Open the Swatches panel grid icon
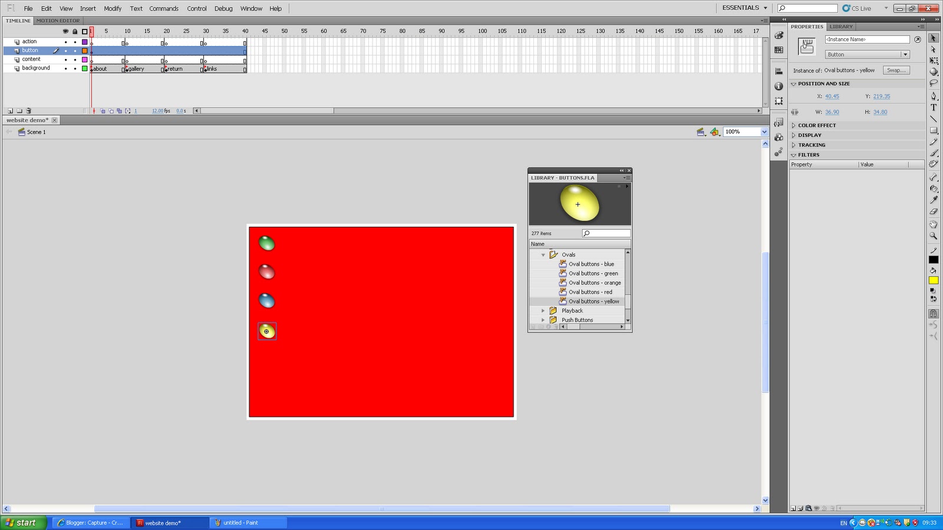The width and height of the screenshot is (943, 530). pos(779,50)
